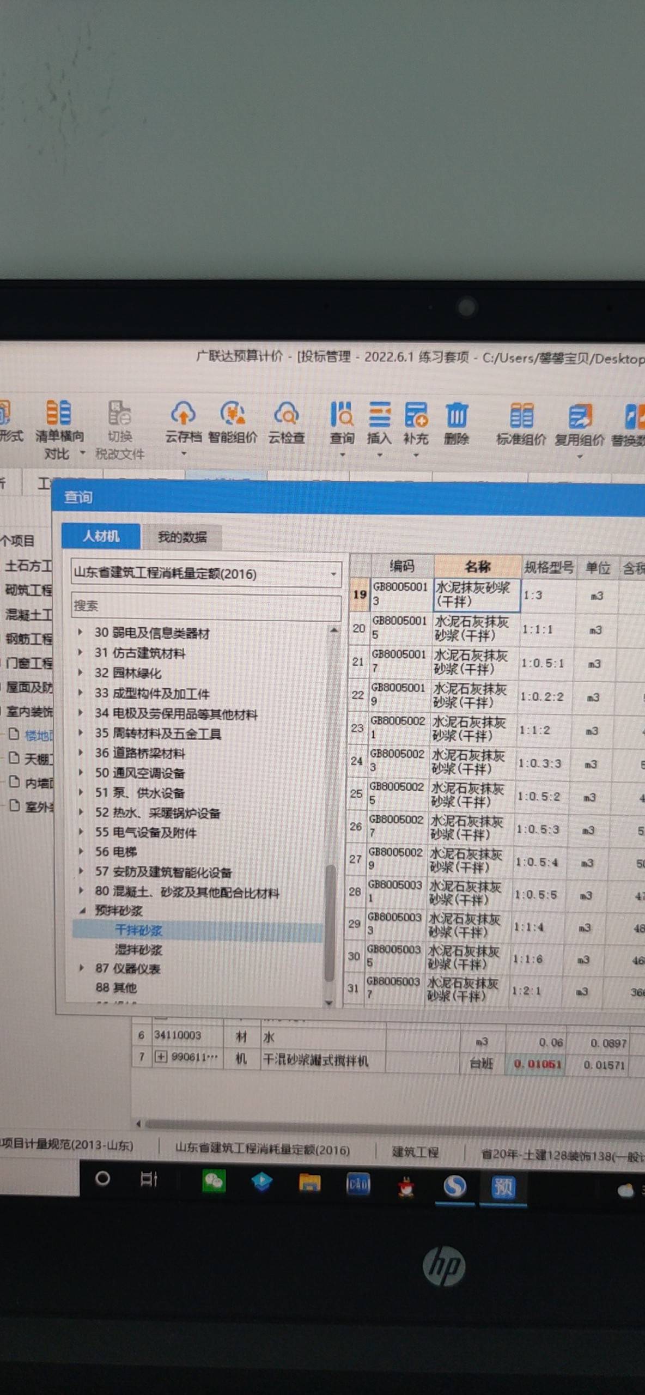Expand 33 成型构件及加工件 tree node
645x1395 pixels.
pyautogui.click(x=81, y=693)
